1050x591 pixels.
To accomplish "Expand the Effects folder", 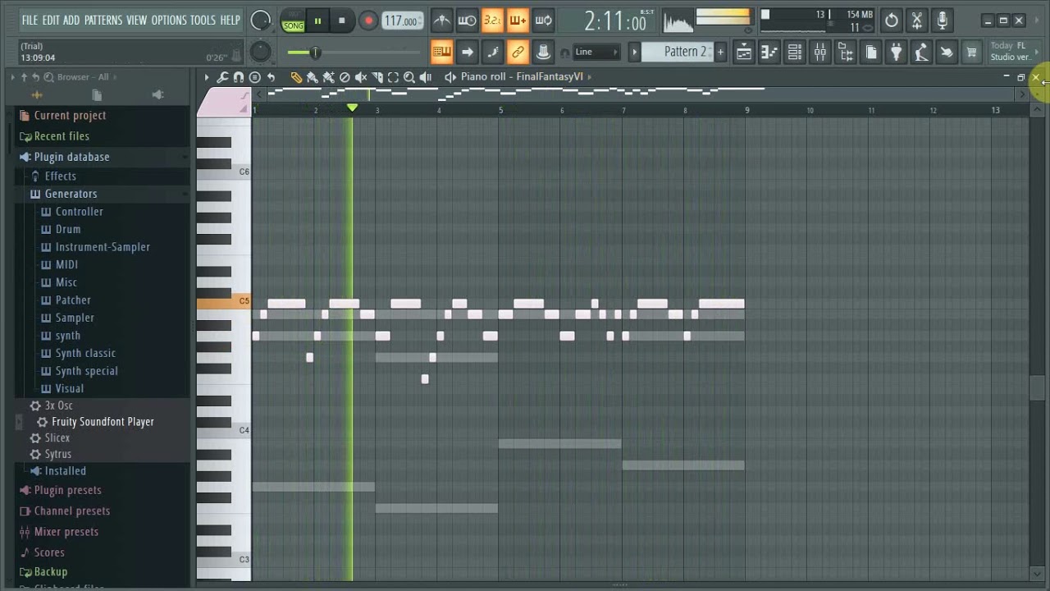I will 60,176.
